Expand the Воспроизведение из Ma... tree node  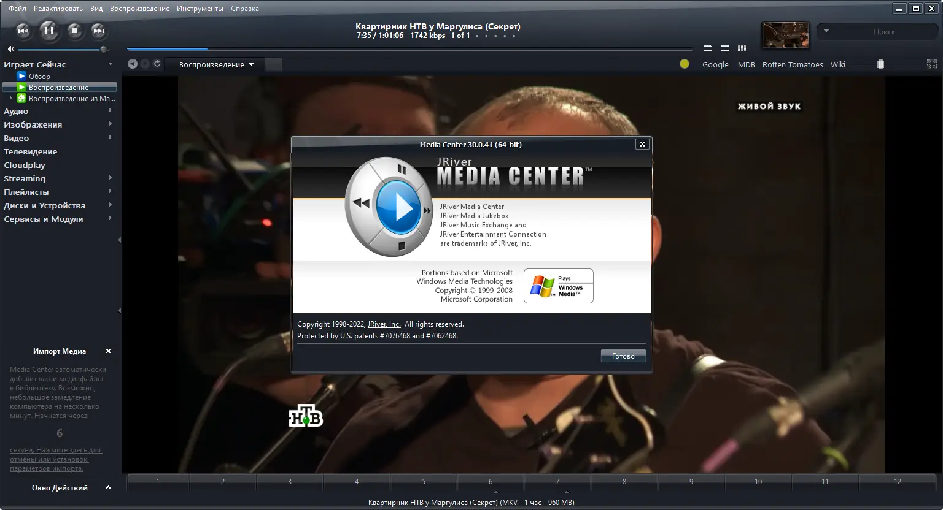pos(10,98)
